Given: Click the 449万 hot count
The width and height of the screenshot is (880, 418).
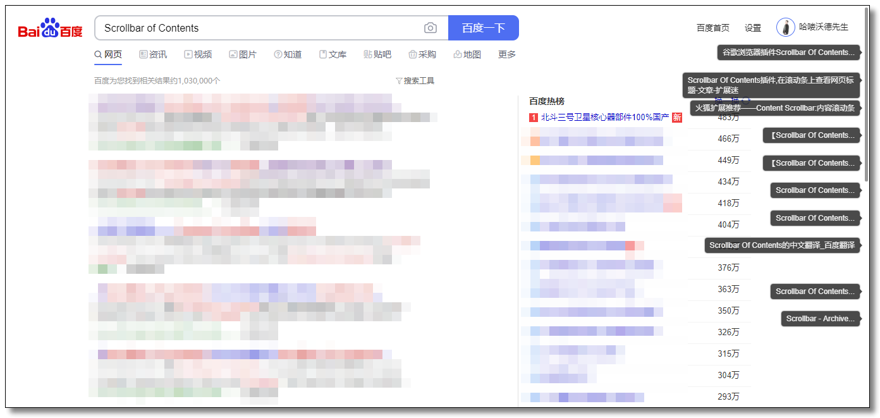Looking at the screenshot, I should click(728, 161).
